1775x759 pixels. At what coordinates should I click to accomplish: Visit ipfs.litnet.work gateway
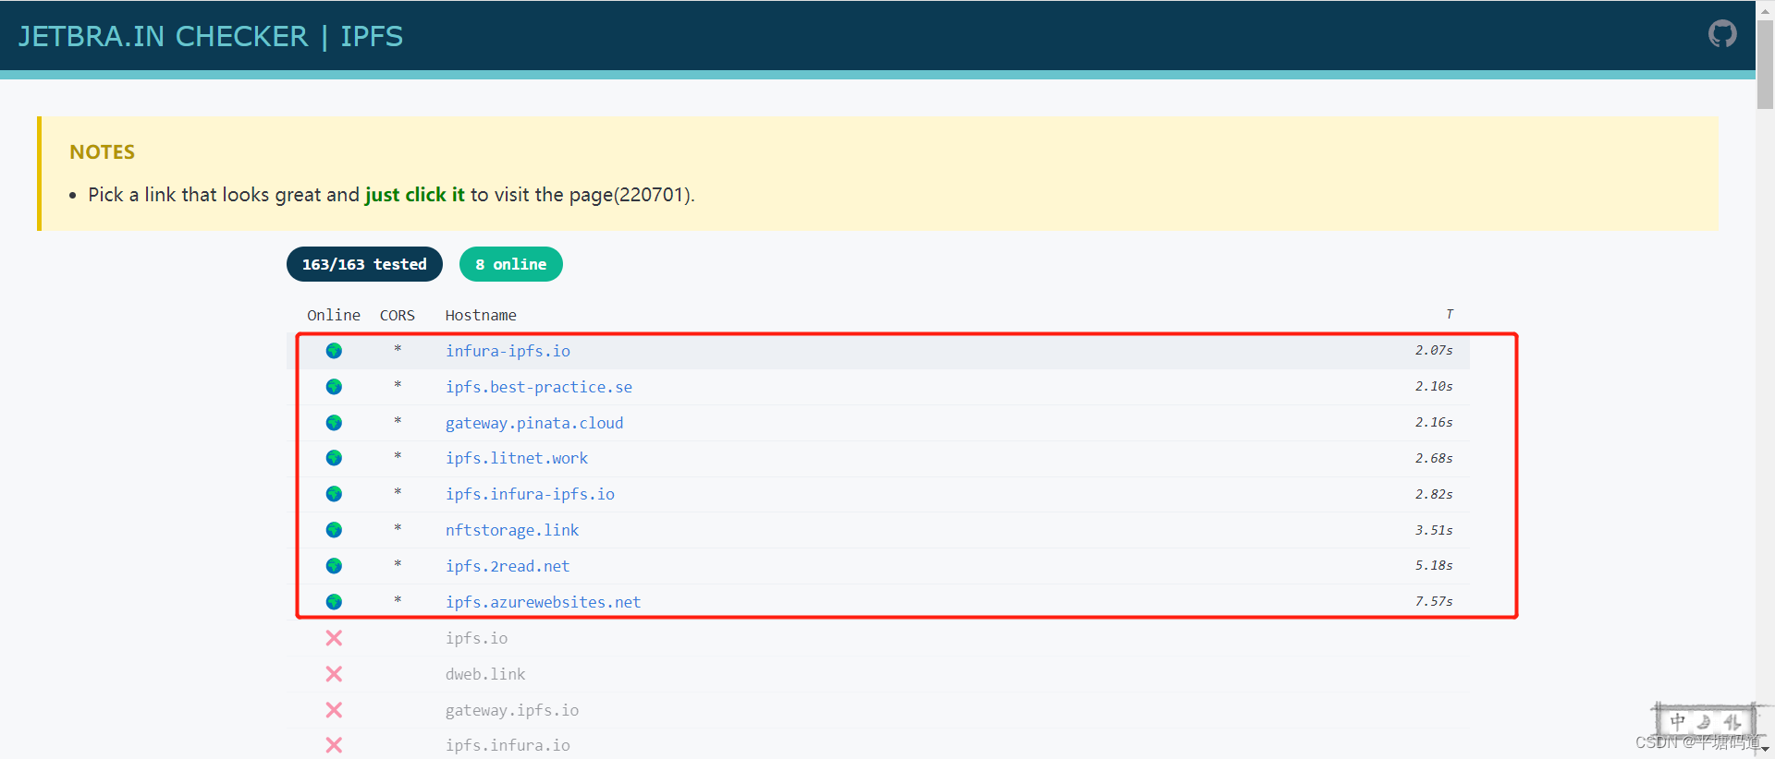click(517, 458)
